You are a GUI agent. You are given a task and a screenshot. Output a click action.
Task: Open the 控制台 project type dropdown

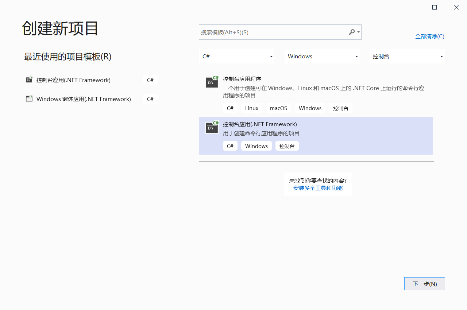[407, 56]
